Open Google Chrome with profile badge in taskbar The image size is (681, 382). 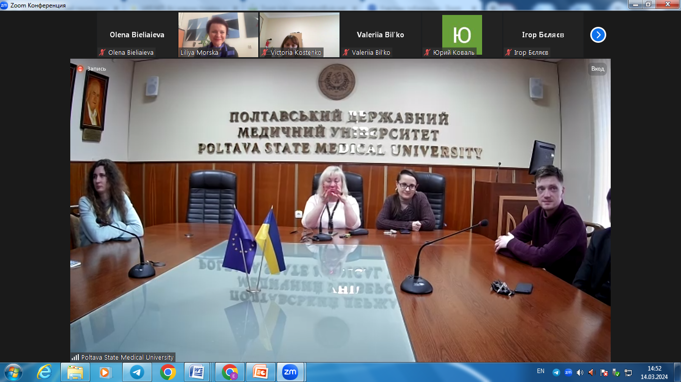(x=230, y=372)
